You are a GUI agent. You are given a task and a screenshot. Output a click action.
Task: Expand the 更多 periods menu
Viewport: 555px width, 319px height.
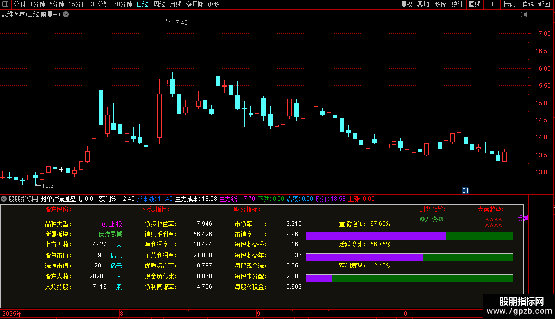216,4
